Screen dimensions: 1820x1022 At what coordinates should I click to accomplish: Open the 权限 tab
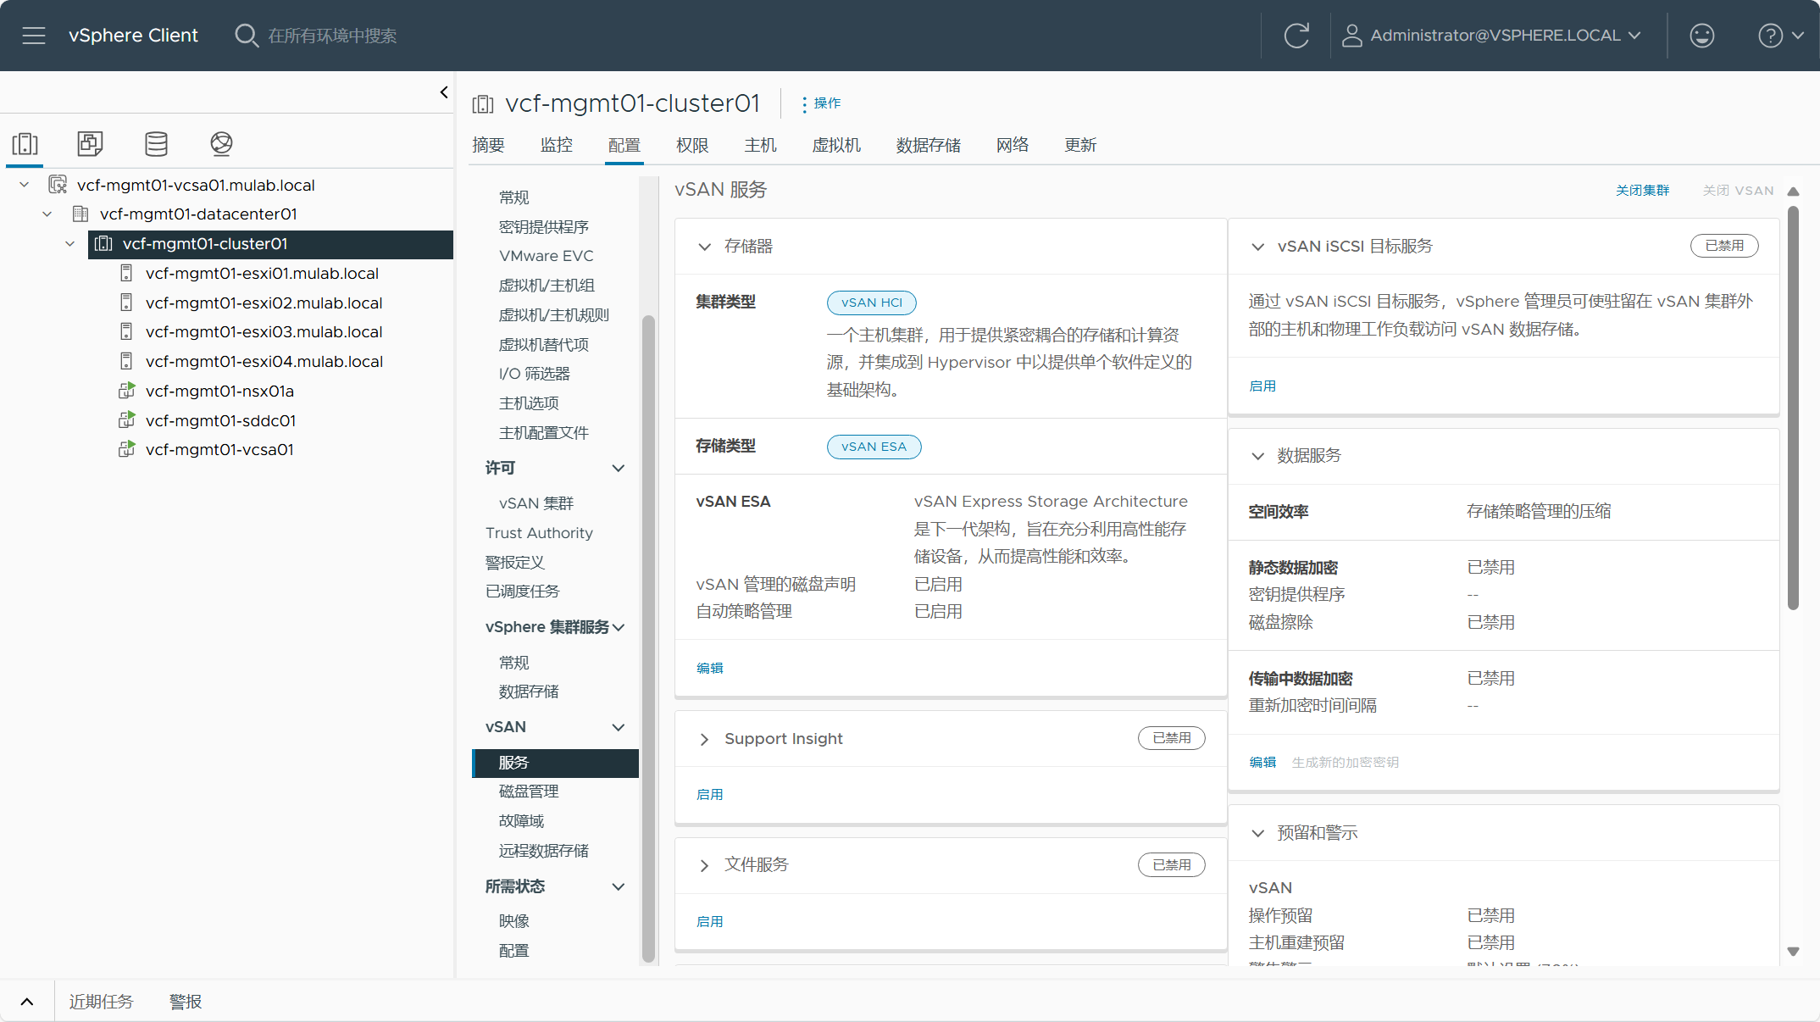692,145
